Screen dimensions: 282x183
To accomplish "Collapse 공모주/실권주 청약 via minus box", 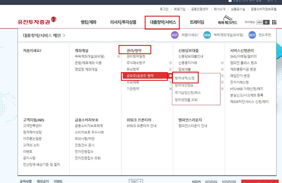I will pyautogui.click(x=171, y=76).
